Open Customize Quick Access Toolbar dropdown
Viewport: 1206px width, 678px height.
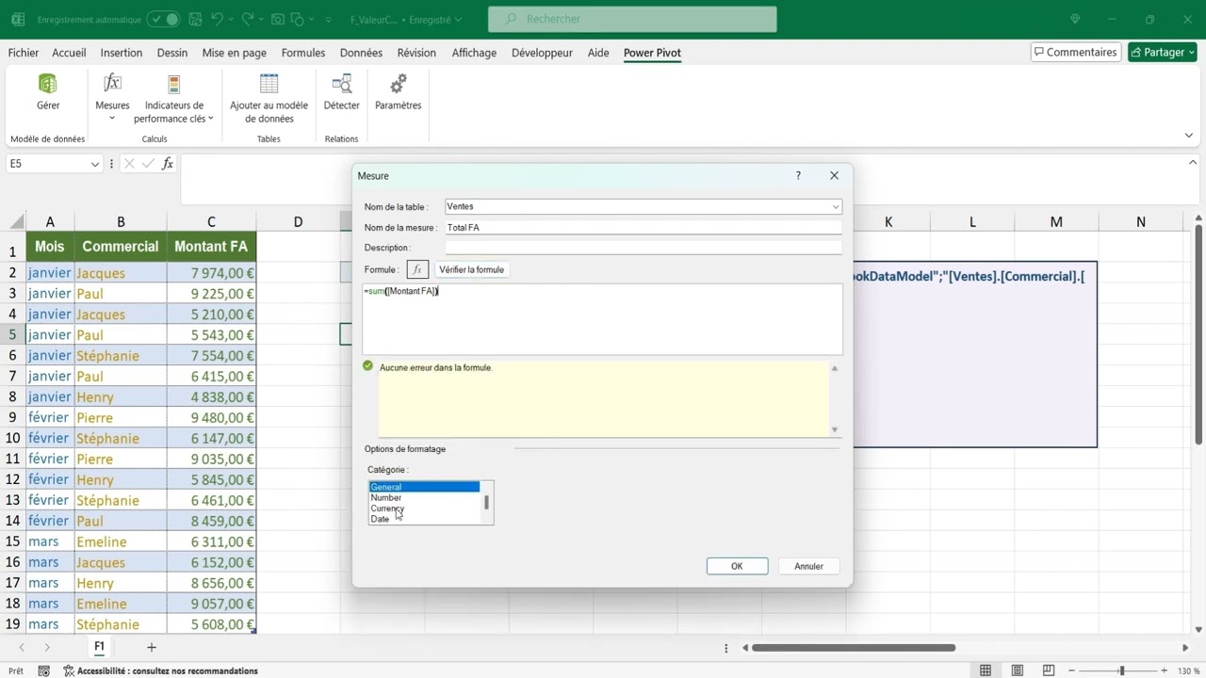coord(328,19)
